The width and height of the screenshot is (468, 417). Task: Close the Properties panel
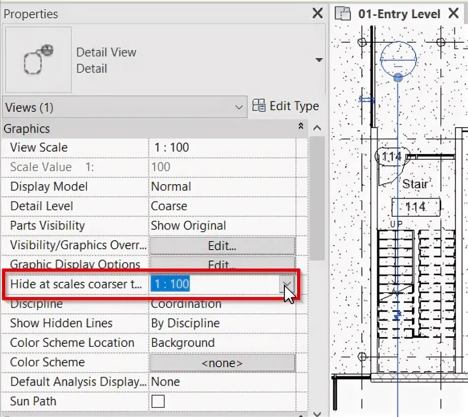[x=317, y=13]
